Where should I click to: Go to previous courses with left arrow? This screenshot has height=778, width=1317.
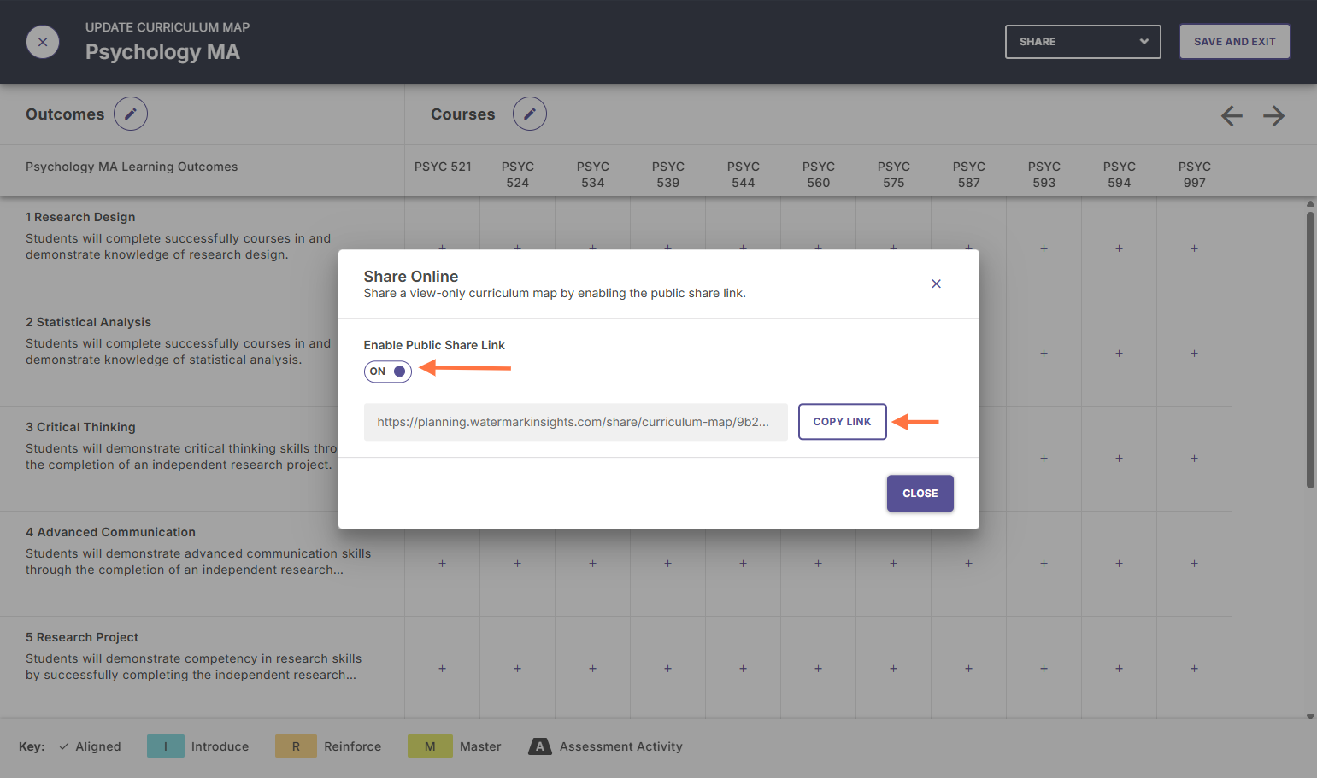coord(1232,115)
